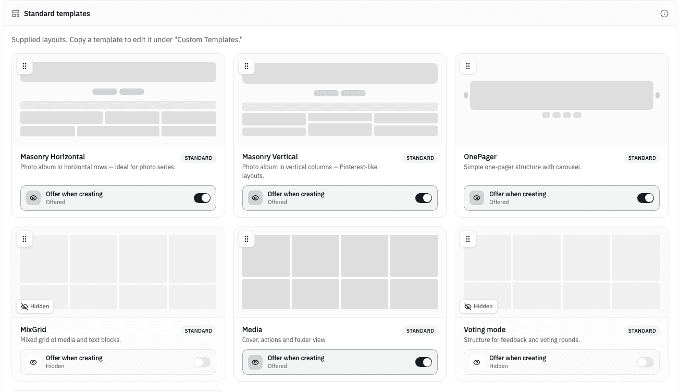
Task: Click 'Simple one-pager structure with carousel' text
Action: 523,167
